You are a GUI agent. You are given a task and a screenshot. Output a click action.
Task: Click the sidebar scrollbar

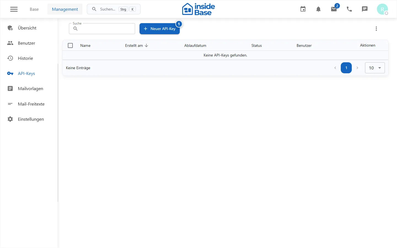pyautogui.click(x=58, y=133)
